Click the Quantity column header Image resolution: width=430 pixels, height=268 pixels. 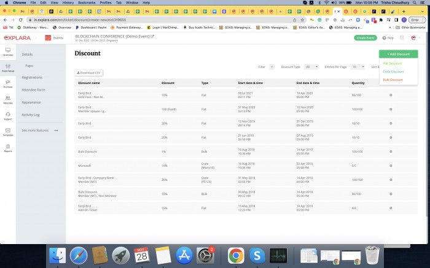pyautogui.click(x=358, y=83)
